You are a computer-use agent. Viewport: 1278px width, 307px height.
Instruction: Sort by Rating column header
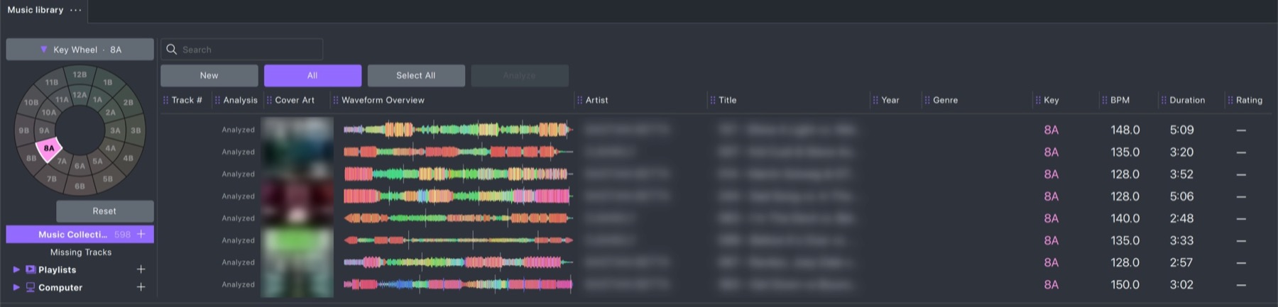click(1249, 100)
